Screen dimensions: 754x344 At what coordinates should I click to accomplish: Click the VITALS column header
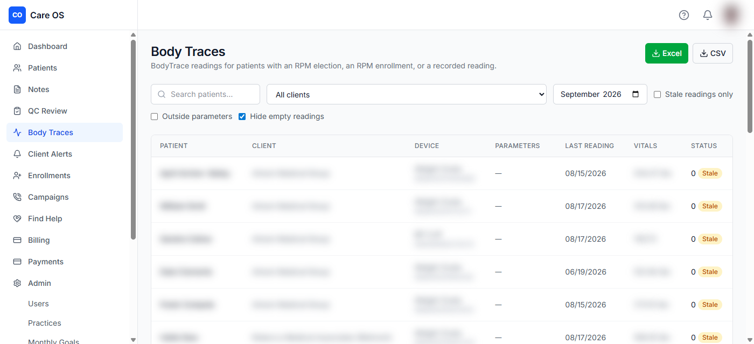pyautogui.click(x=645, y=146)
